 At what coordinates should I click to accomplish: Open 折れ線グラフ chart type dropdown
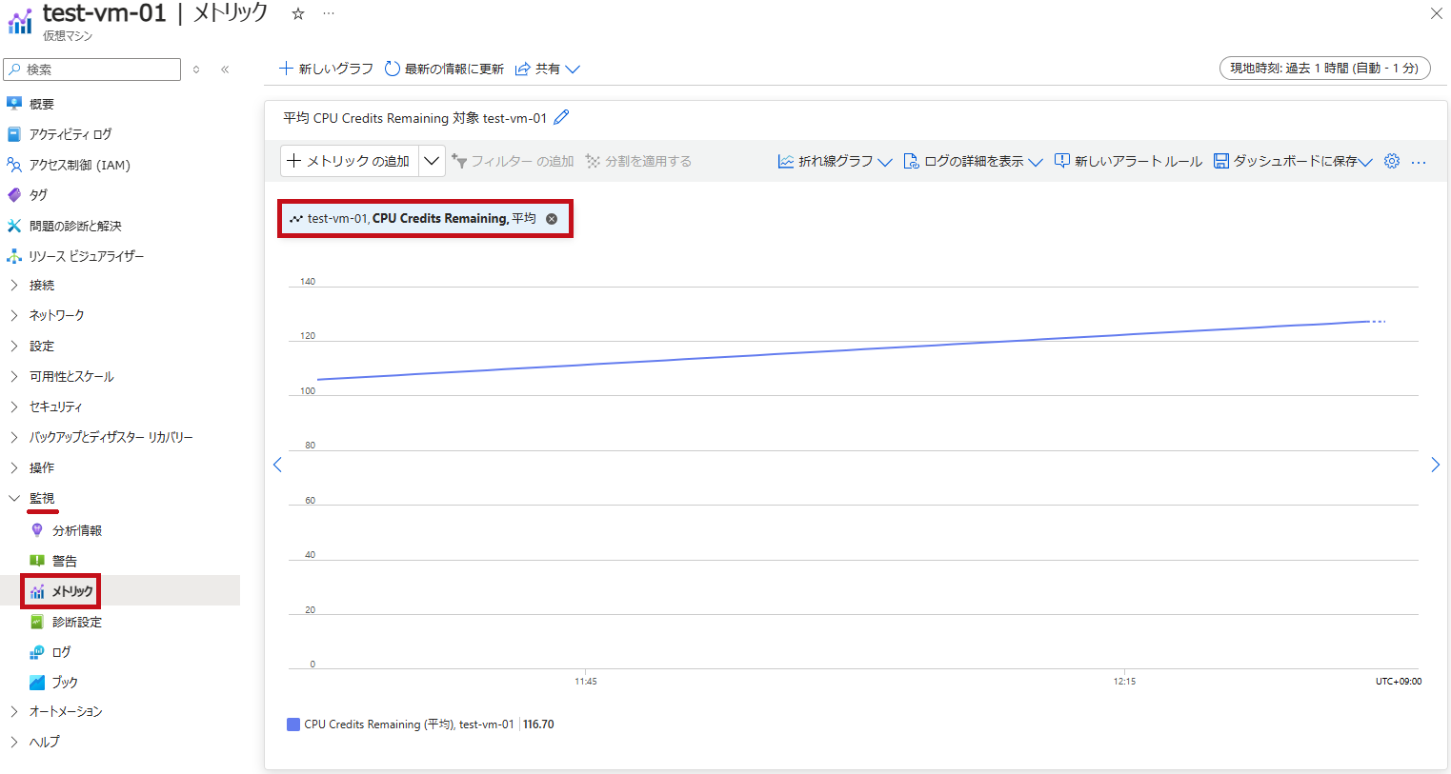pyautogui.click(x=835, y=162)
